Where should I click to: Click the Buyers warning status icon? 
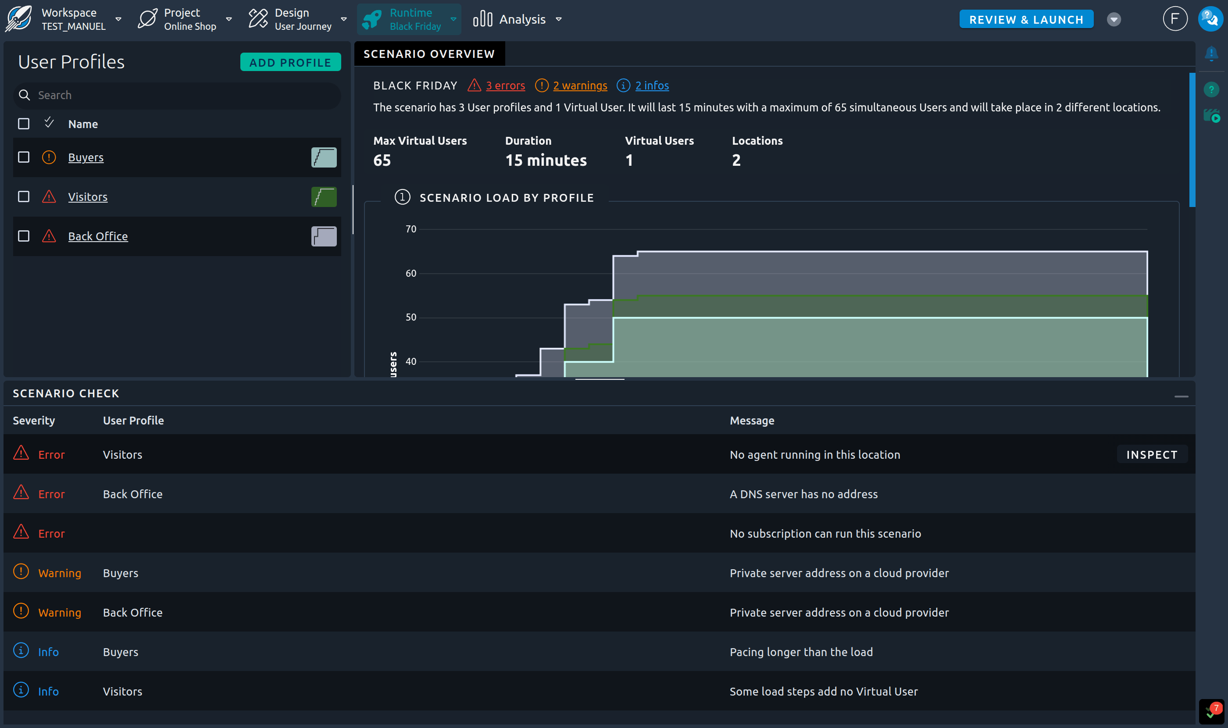coord(49,157)
